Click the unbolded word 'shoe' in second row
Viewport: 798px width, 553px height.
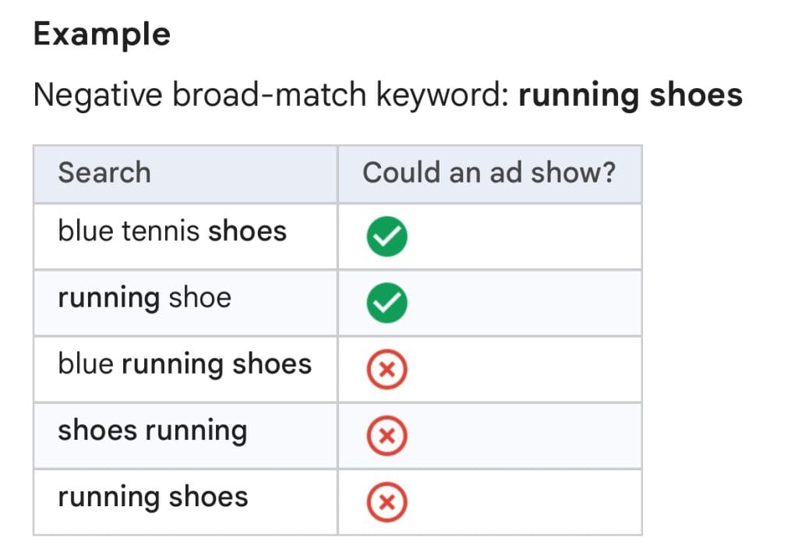pyautogui.click(x=199, y=297)
